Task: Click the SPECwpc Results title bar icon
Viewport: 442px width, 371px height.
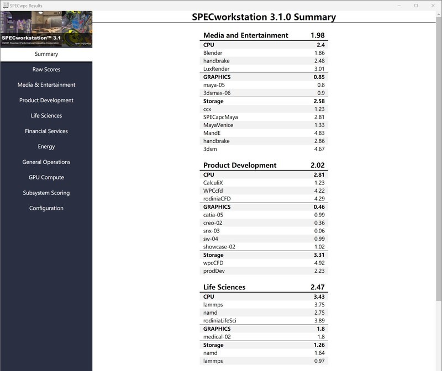Action: 6,6
